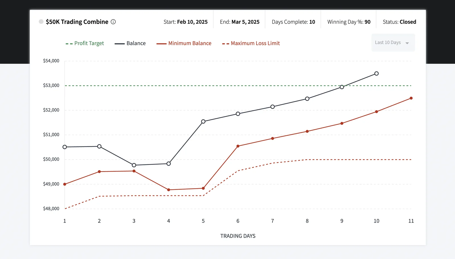
Task: Click the Minimum Balance point on day 4
Action: (x=169, y=190)
